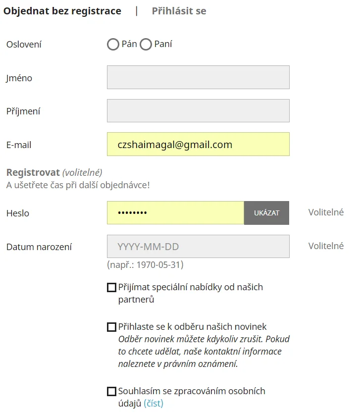Click the "Datum narození" label text

click(39, 247)
